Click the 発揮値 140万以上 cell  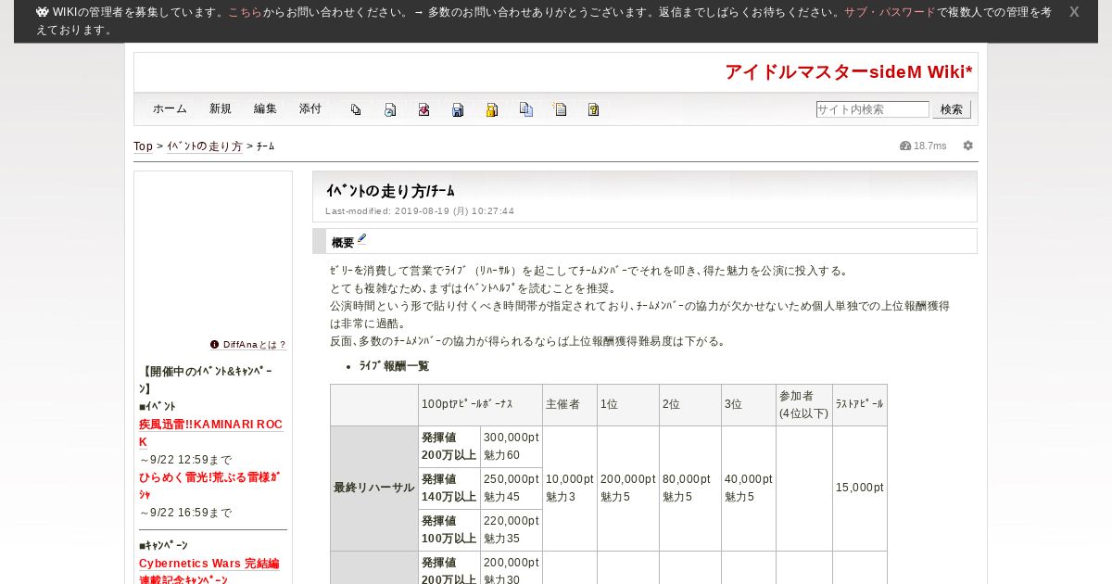[449, 488]
